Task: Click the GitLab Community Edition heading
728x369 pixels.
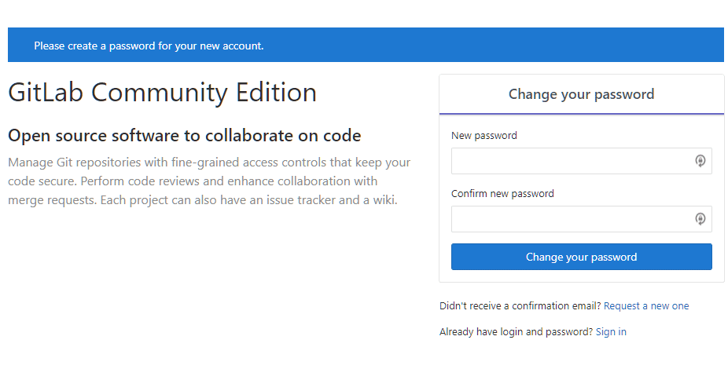Action: [162, 93]
